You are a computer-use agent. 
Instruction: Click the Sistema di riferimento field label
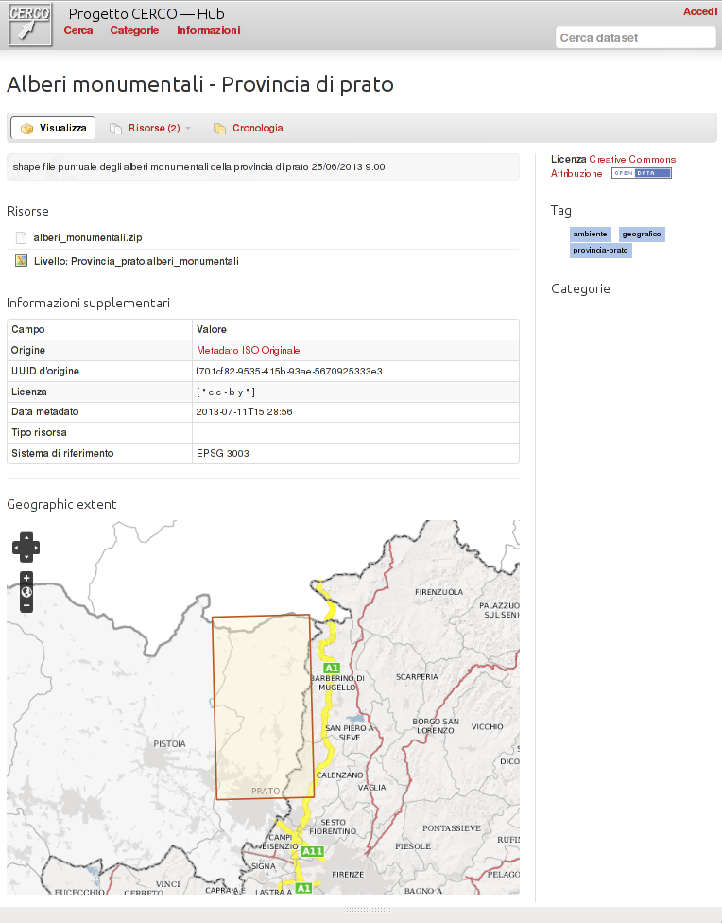[x=62, y=453]
